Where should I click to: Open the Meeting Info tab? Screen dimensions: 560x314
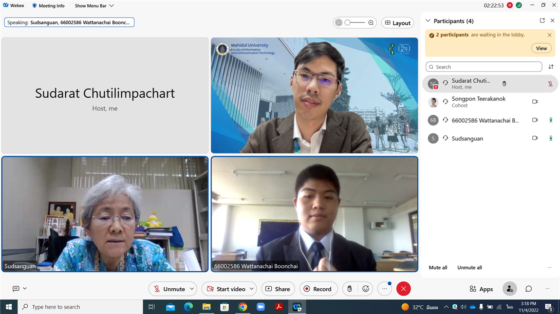pos(48,6)
